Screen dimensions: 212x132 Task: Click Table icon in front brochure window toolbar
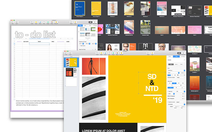point(101,53)
